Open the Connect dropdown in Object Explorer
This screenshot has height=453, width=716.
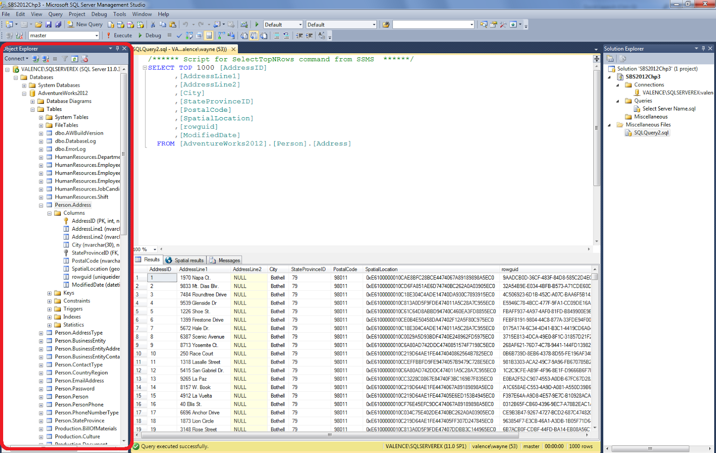click(17, 59)
